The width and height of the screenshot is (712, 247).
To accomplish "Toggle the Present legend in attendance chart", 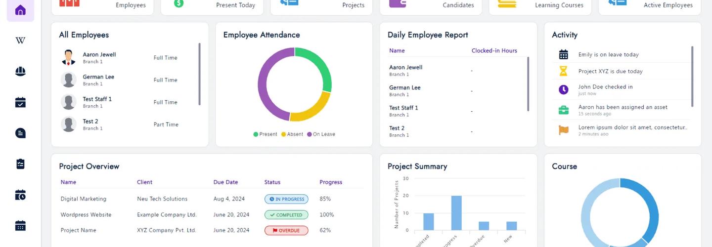I will pyautogui.click(x=266, y=134).
